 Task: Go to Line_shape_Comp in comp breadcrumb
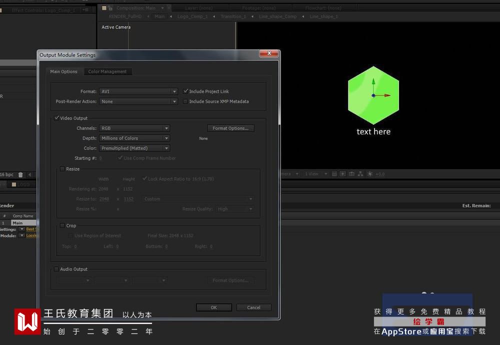pyautogui.click(x=277, y=16)
